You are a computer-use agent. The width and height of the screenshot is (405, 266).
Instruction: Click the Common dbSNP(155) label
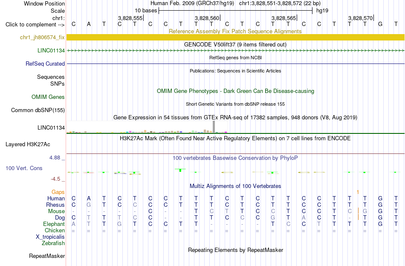pyautogui.click(x=38, y=110)
